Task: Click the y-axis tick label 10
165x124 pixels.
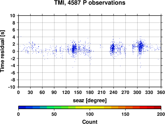Action: click(13, 16)
